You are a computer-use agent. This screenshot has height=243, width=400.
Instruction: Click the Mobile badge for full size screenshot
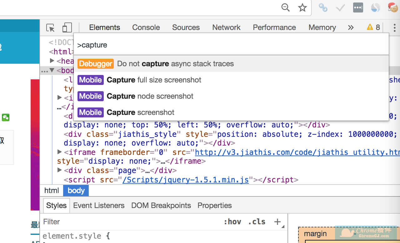91,80
